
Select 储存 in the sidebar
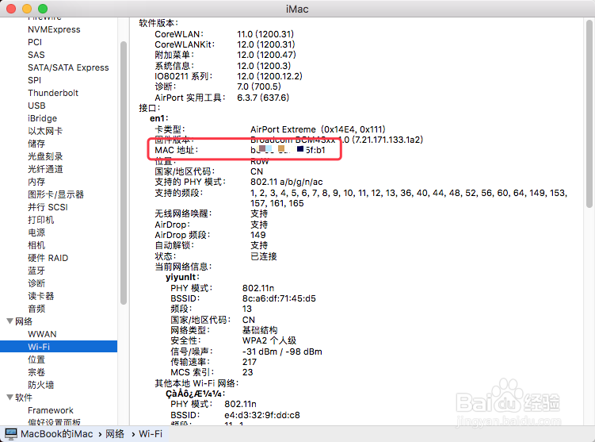tap(36, 144)
